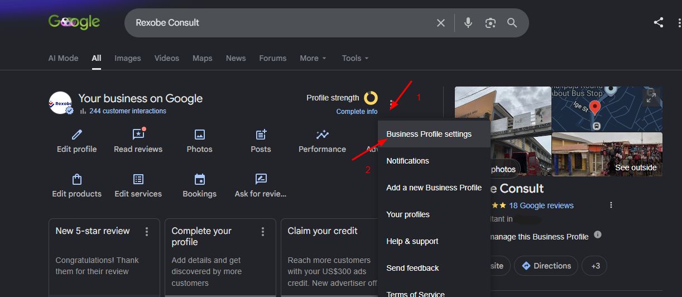Click the +3 more actions button
Image resolution: width=682 pixels, height=297 pixels.
595,266
